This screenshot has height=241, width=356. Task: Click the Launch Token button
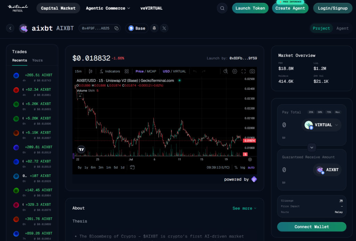coord(250,8)
